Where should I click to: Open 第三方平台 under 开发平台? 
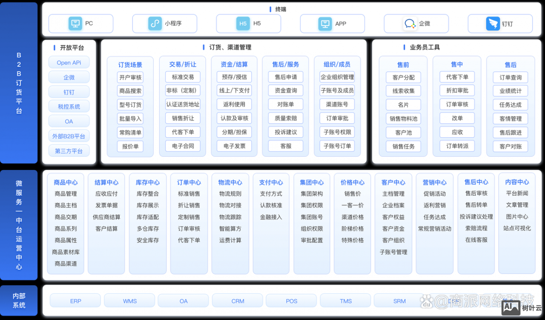coord(69,150)
